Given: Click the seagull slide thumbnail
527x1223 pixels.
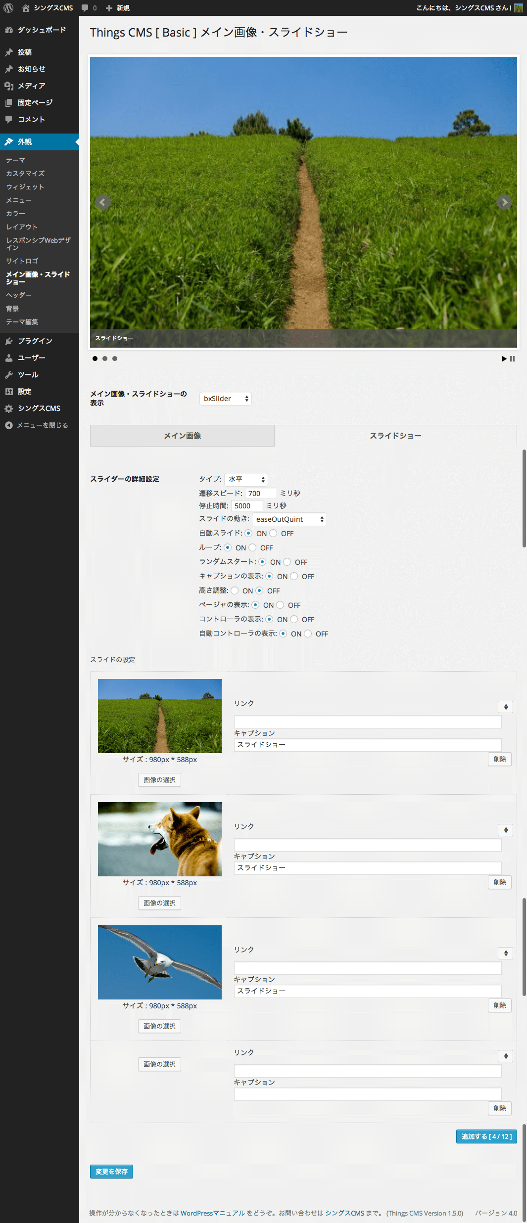Looking at the screenshot, I should 160,962.
